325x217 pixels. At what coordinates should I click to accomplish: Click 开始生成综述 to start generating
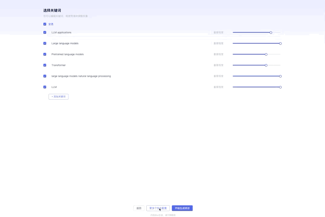[x=182, y=208]
